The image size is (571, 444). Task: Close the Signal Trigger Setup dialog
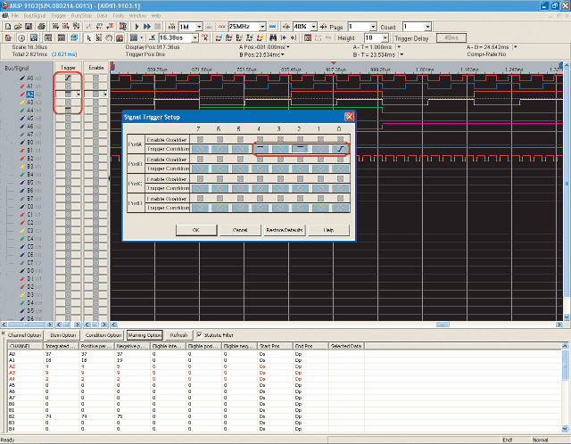pos(350,116)
